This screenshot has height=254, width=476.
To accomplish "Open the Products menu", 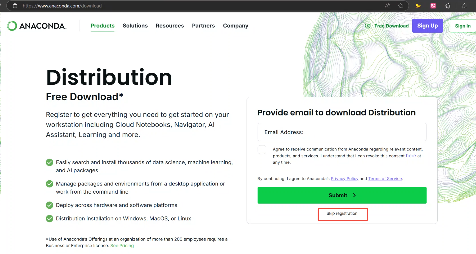I will click(x=102, y=26).
